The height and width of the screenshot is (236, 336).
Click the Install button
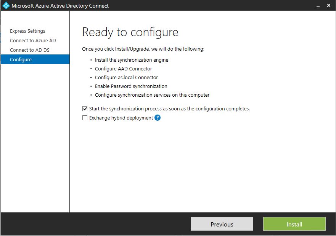pos(294,224)
